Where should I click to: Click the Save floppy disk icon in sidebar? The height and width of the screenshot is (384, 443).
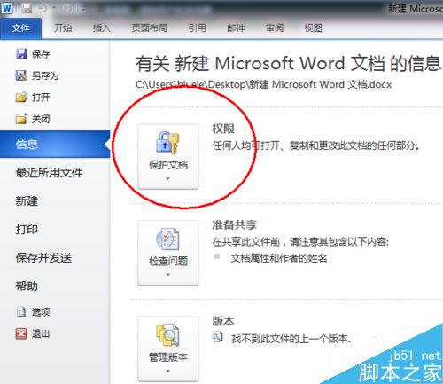[x=21, y=54]
